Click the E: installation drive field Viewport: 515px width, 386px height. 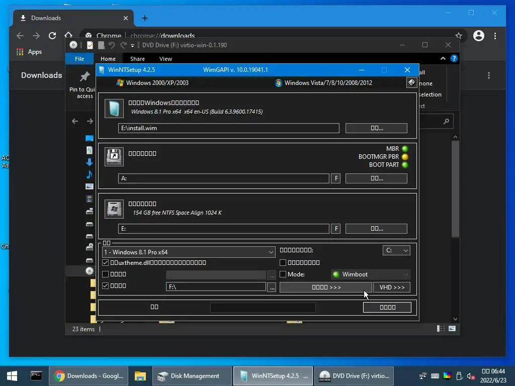pyautogui.click(x=224, y=229)
